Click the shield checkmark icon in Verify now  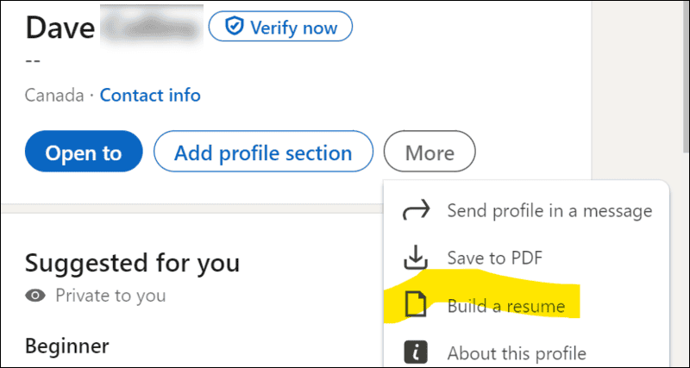[234, 27]
